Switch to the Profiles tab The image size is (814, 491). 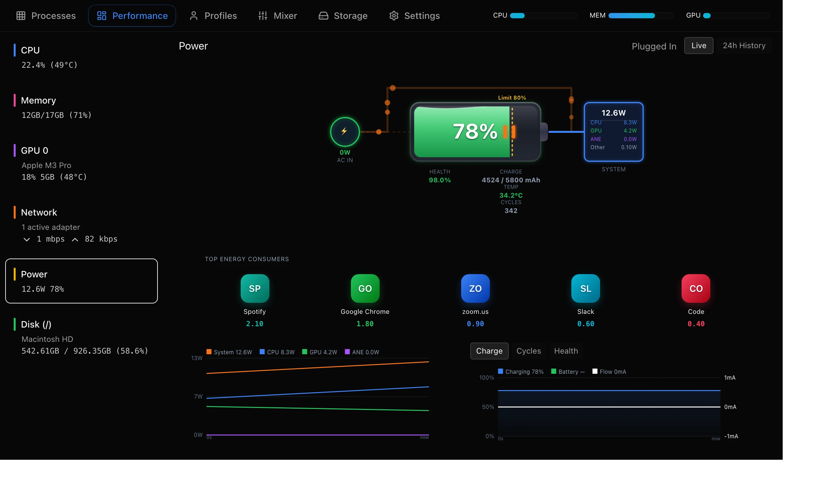[213, 16]
